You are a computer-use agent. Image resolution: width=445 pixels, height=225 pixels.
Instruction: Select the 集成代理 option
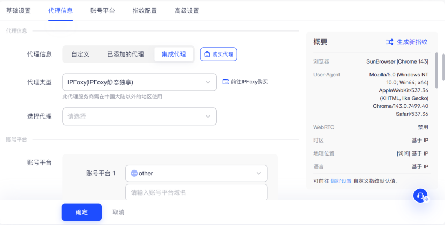point(174,54)
